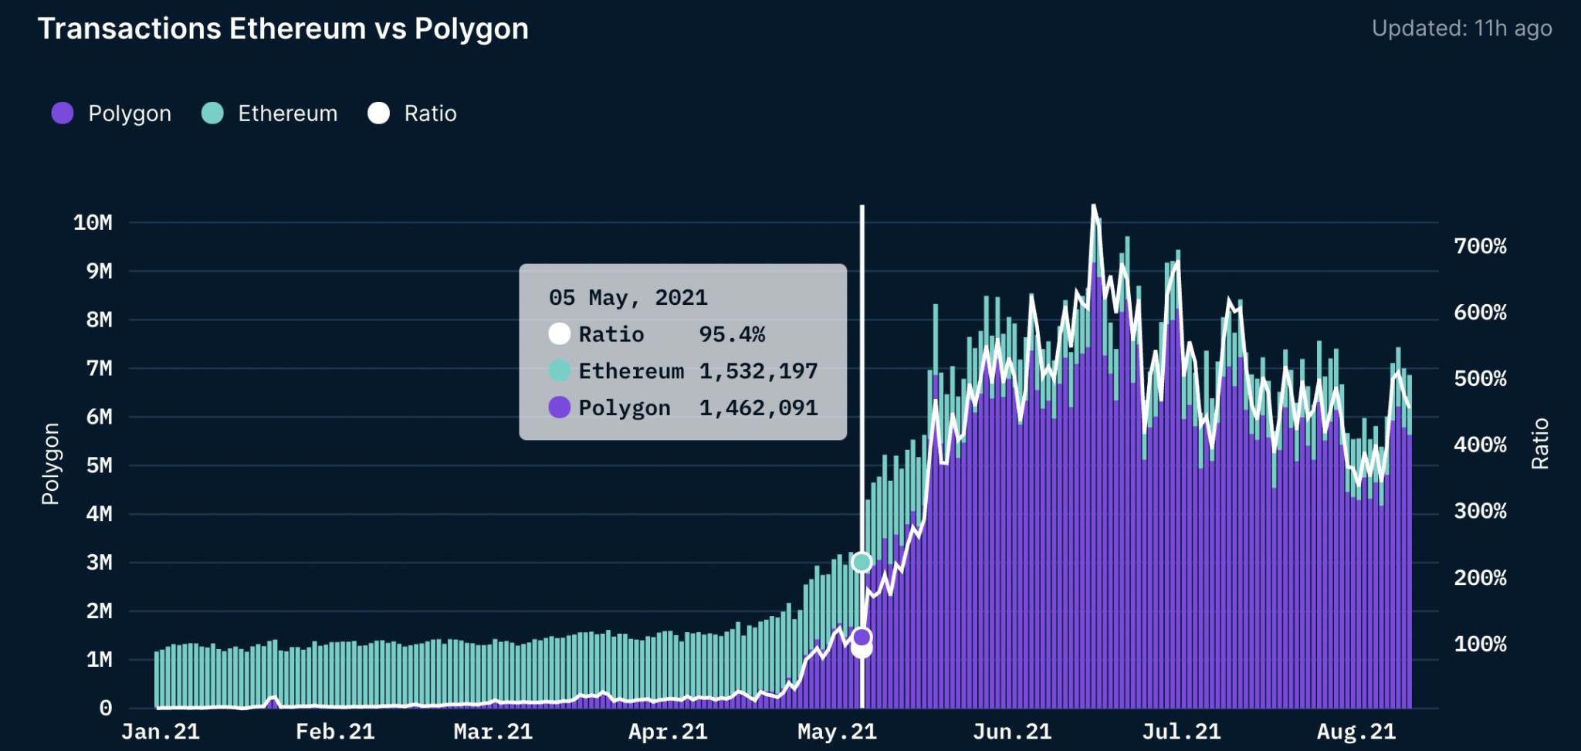Screen dimensions: 1581x751
Task: Click the 10M left axis label
Action: click(x=93, y=223)
